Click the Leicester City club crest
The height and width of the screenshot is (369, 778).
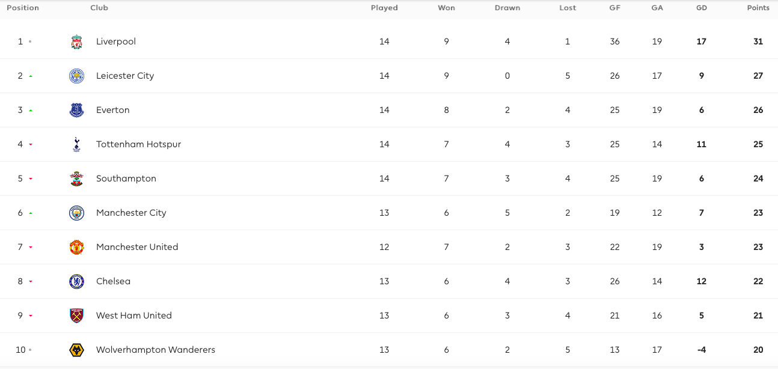pos(76,76)
